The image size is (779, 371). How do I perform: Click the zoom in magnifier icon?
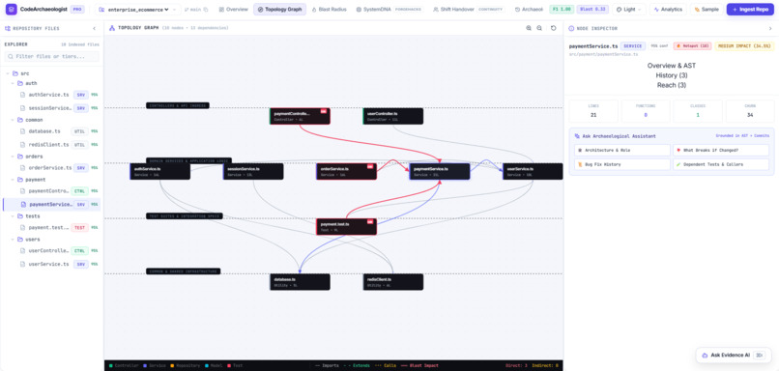click(x=529, y=28)
